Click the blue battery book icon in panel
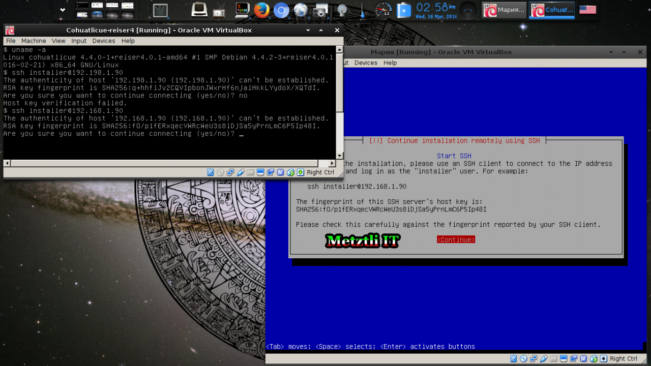This screenshot has width=651, height=366. click(403, 10)
